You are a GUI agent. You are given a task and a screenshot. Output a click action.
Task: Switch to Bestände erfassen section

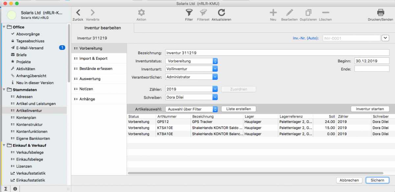[95, 69]
